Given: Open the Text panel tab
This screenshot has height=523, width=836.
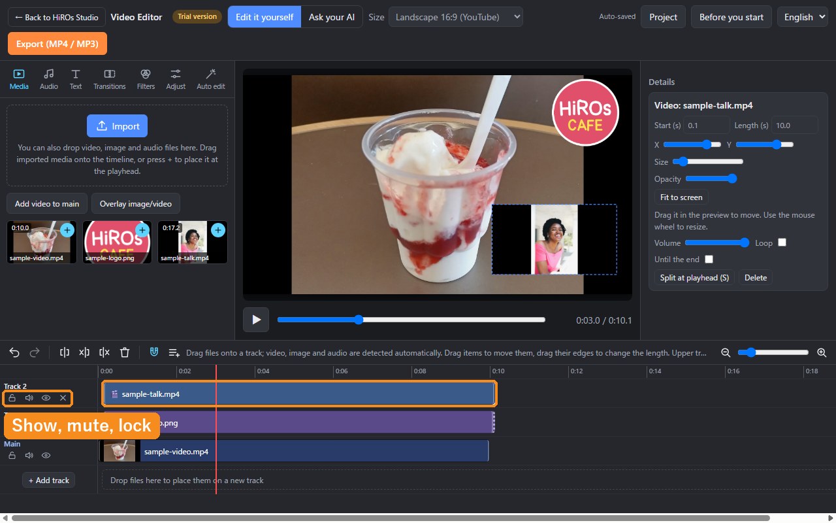Looking at the screenshot, I should tap(76, 79).
